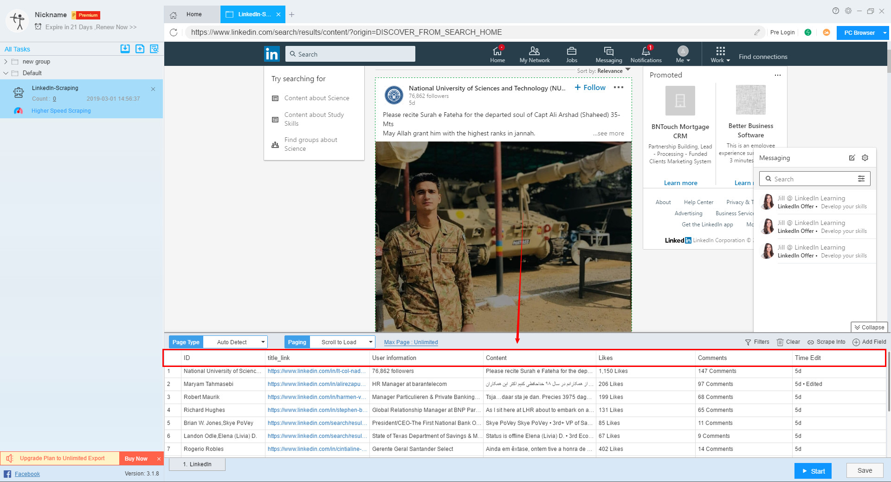Viewport: 891px width, 482px height.
Task: Click the orange cloud icon in address bar
Action: [826, 32]
